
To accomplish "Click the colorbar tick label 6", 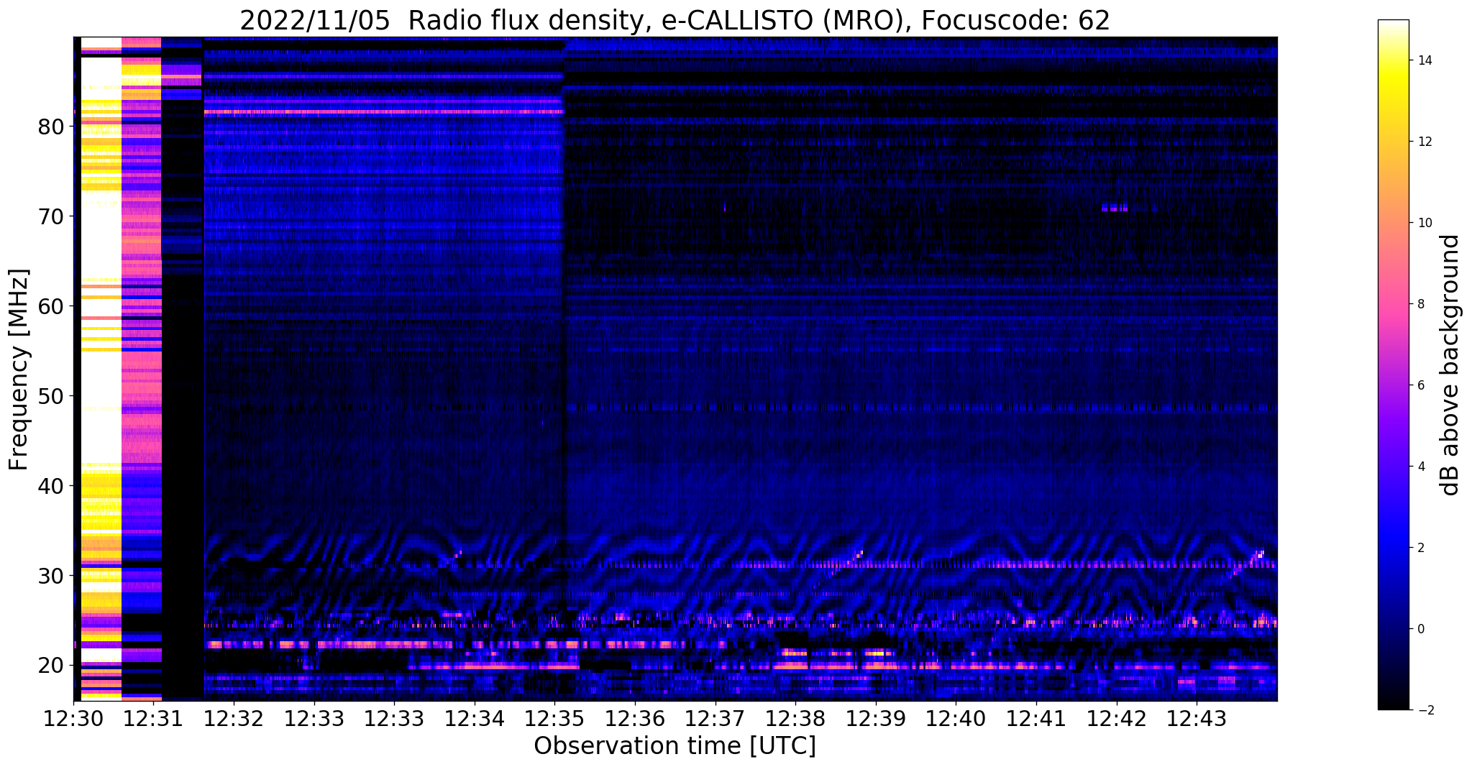I will 1420,385.
